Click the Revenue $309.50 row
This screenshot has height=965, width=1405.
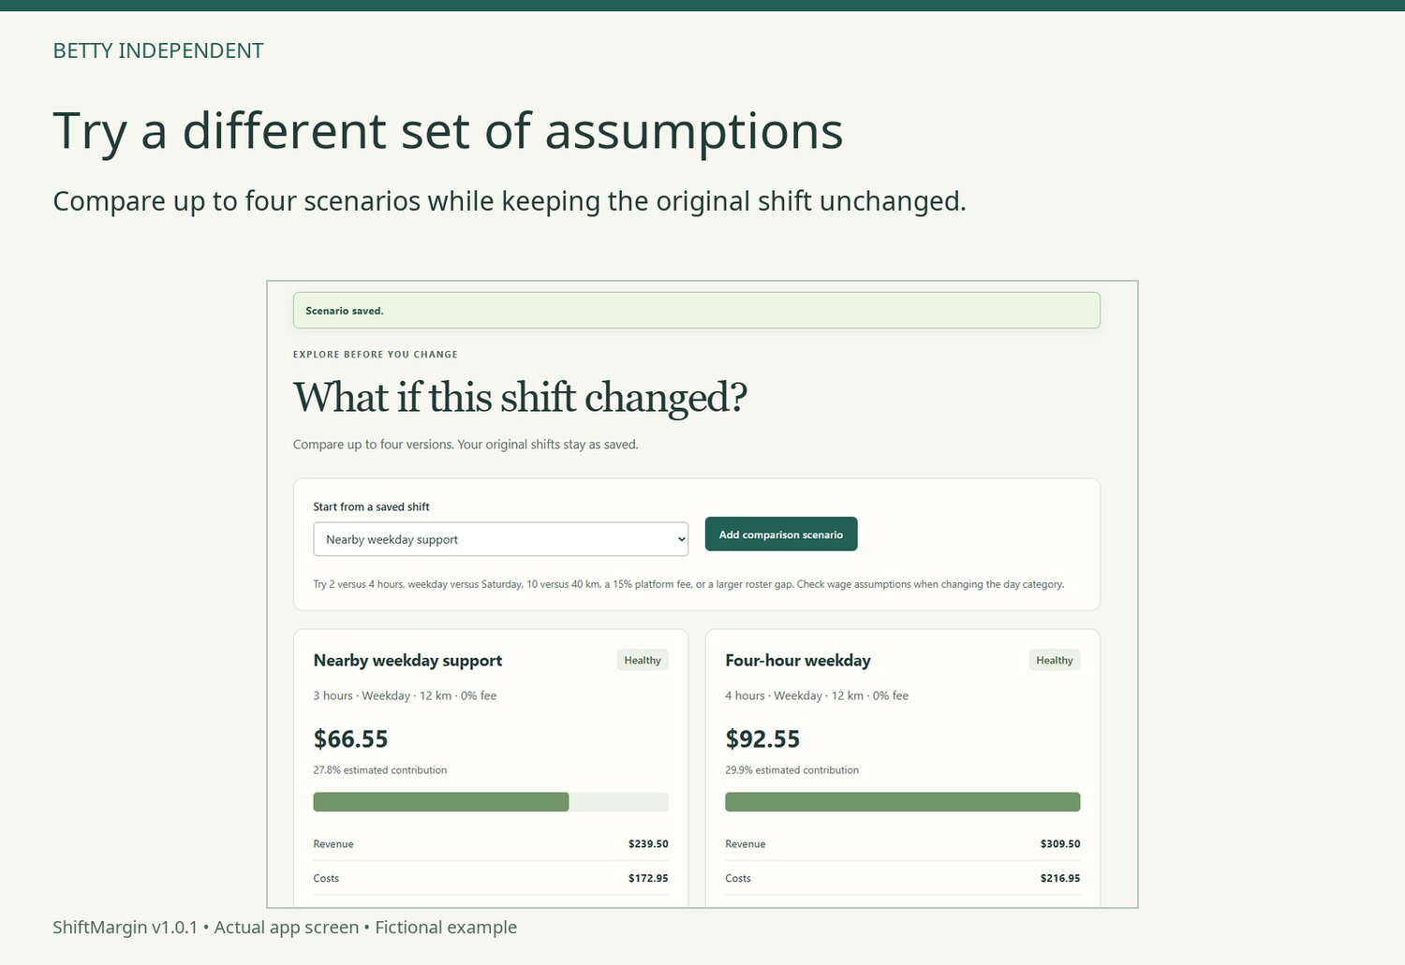coord(903,844)
